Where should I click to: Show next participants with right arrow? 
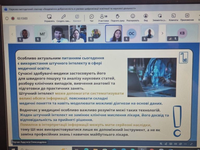coord(162,33)
